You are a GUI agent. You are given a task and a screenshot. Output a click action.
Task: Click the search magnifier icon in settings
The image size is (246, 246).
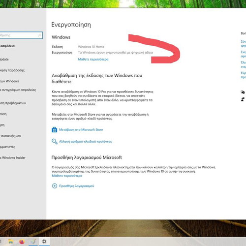coord(39,35)
